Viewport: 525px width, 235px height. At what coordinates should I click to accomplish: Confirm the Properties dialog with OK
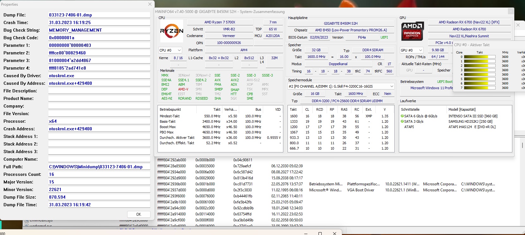point(139,214)
